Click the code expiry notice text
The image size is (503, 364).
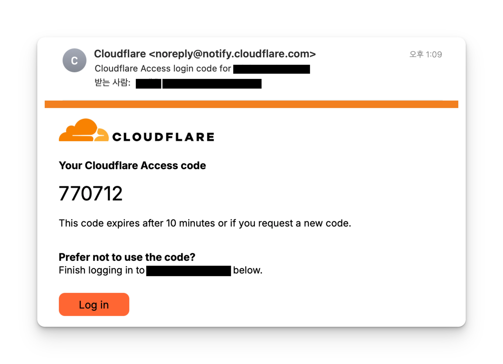[205, 223]
